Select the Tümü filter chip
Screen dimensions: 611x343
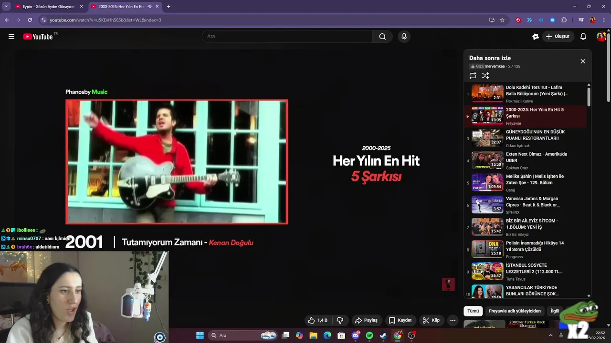[x=473, y=311]
